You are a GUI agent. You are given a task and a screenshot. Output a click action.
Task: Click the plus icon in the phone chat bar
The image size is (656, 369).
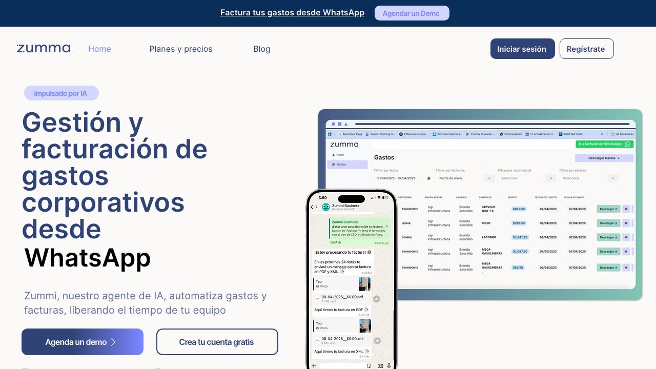coord(314,365)
